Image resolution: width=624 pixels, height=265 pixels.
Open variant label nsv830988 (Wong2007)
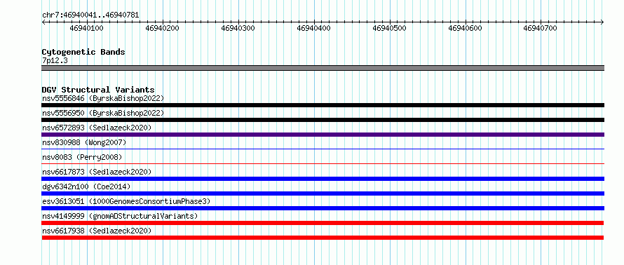click(x=84, y=142)
